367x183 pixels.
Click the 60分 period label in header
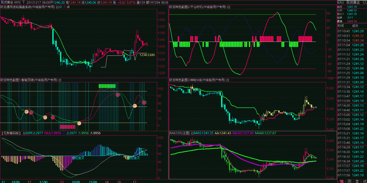pyautogui.click(x=17, y=2)
